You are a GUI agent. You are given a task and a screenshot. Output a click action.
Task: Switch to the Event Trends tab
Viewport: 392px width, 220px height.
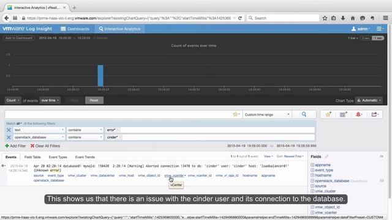click(x=85, y=157)
